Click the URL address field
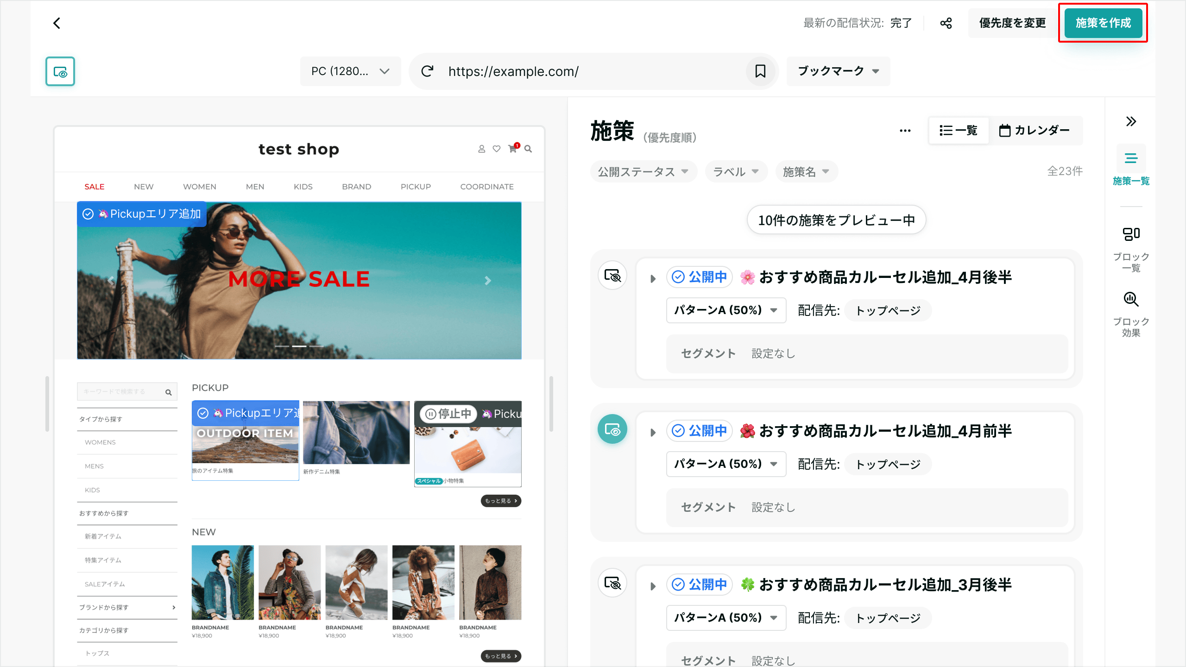This screenshot has height=667, width=1186. coord(593,71)
